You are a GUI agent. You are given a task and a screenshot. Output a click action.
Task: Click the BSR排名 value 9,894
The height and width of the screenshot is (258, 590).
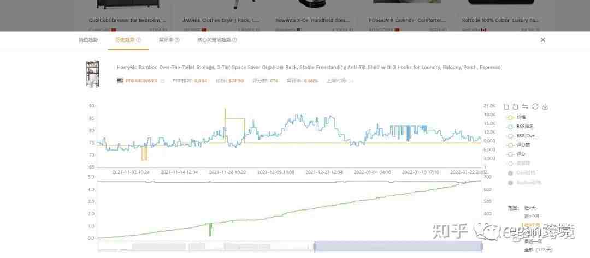click(200, 81)
